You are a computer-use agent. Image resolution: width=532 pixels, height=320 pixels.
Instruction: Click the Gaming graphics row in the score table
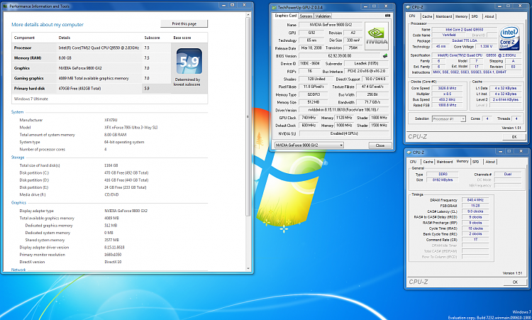pyautogui.click(x=92, y=78)
